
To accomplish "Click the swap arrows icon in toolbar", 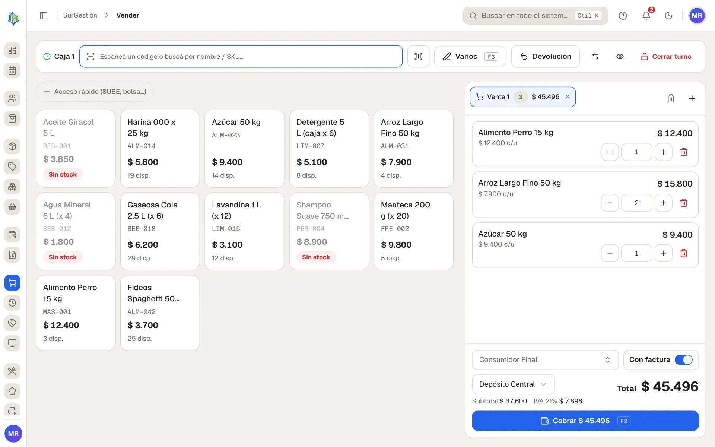I will [595, 57].
